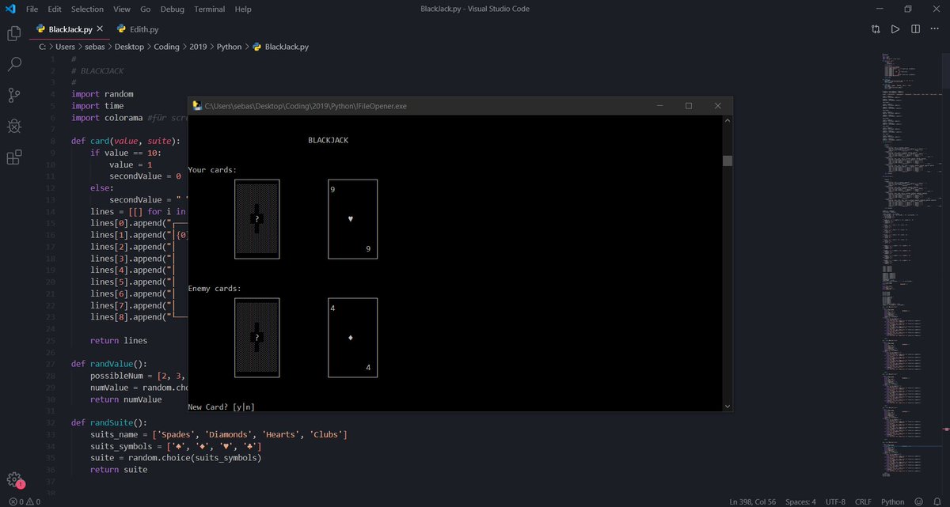Viewport: 950px width, 507px height.
Task: Expand the Python breadcrumb folder segment
Action: (x=230, y=47)
